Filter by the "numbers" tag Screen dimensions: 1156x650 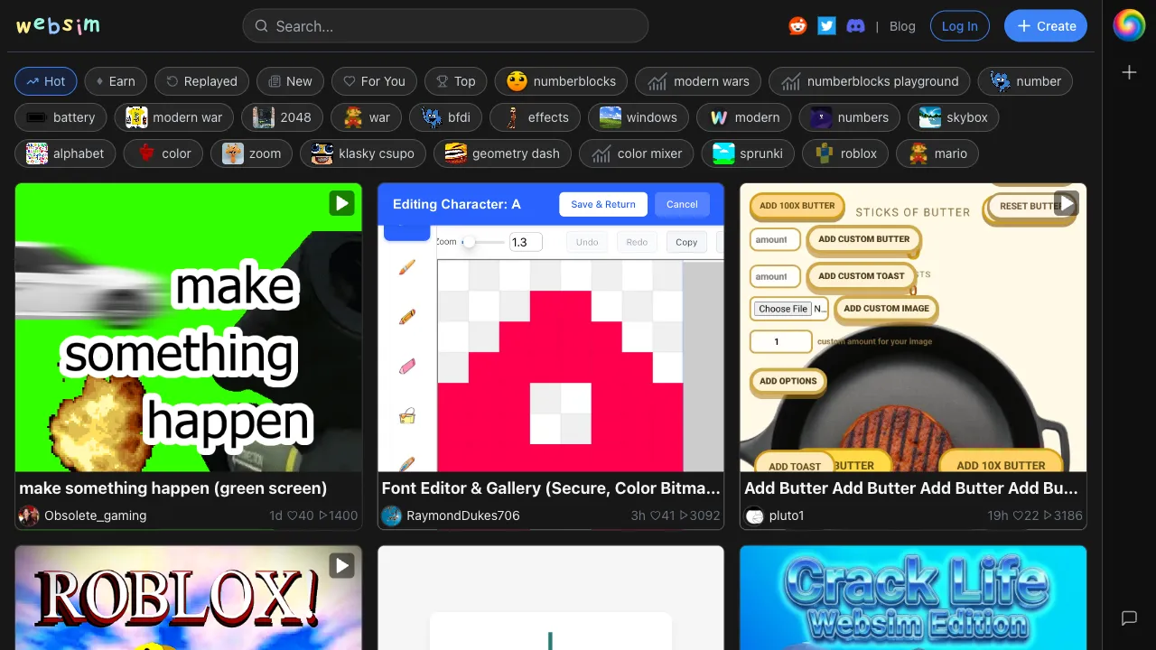(x=850, y=117)
